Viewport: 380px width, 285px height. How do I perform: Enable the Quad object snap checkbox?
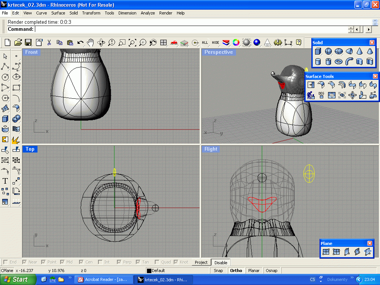click(157, 262)
